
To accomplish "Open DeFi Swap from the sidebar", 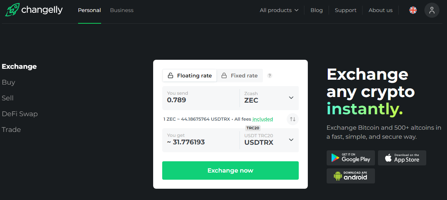I will tap(20, 114).
